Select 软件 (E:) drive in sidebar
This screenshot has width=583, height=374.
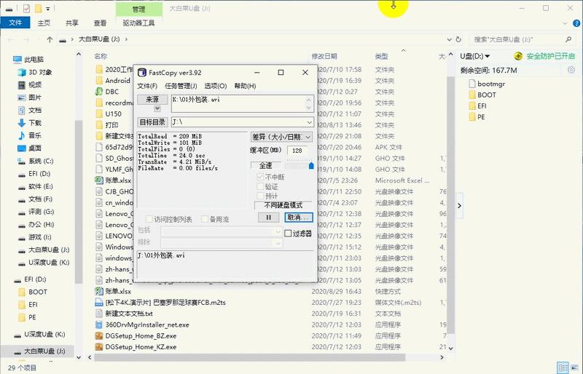(x=40, y=186)
